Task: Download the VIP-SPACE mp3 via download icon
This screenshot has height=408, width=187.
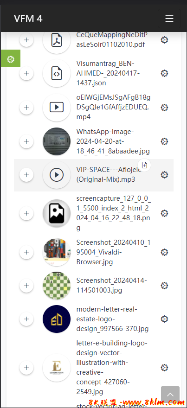Action: click(x=145, y=165)
